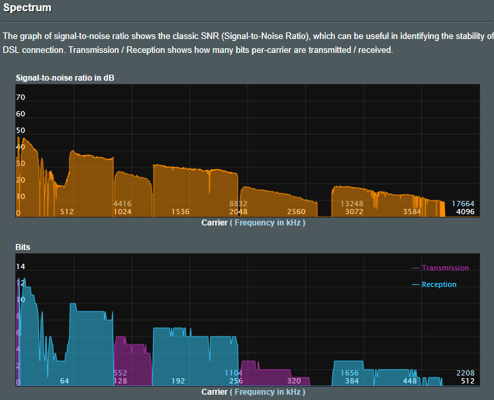Click the 14 bits axis label

(x=21, y=266)
